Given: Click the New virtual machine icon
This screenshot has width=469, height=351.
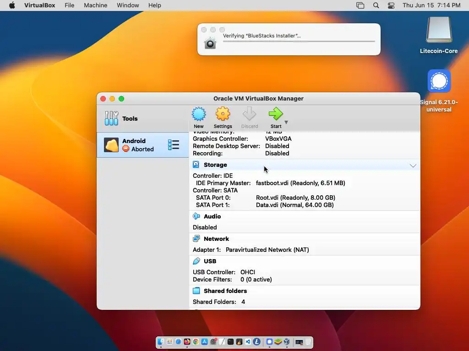Looking at the screenshot, I should coord(199,114).
